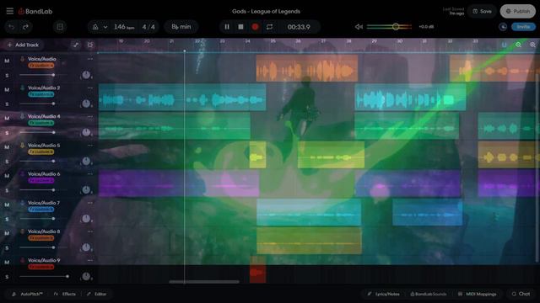Image resolution: width=540 pixels, height=303 pixels.
Task: Open Voice/Audio 6 track options menu
Action: click(x=90, y=174)
